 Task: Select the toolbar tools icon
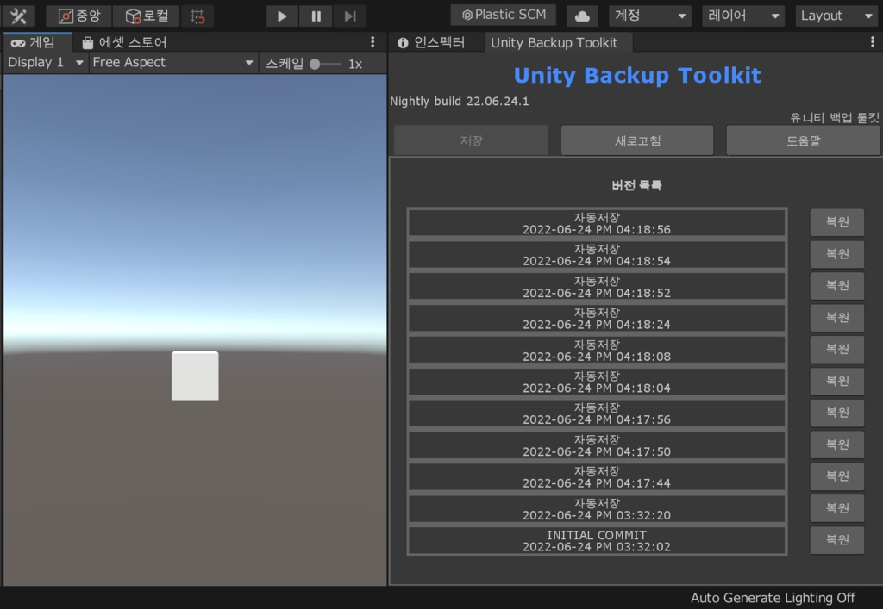(19, 15)
